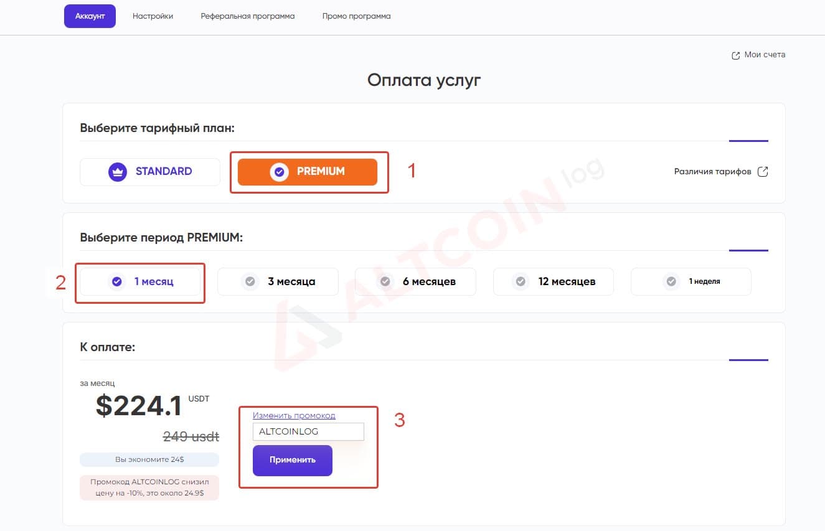
Task: Choose the 1 неделя period
Action: (x=691, y=281)
